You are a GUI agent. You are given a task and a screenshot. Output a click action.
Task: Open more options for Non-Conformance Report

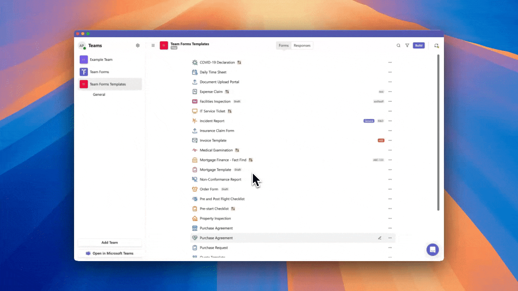(x=390, y=179)
